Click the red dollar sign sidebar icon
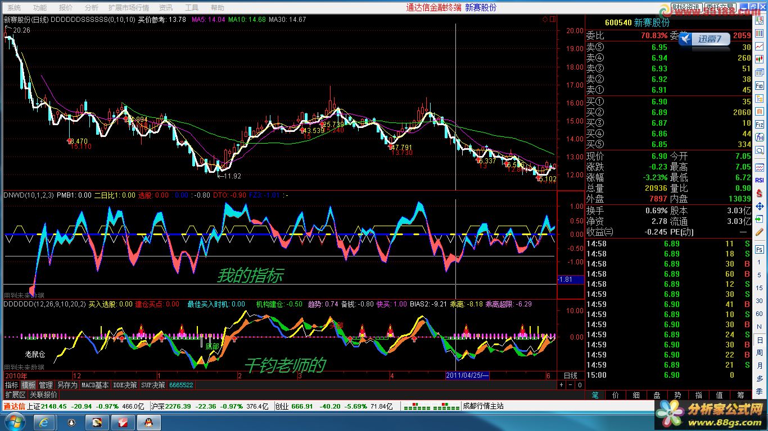The width and height of the screenshot is (768, 431). point(760,192)
